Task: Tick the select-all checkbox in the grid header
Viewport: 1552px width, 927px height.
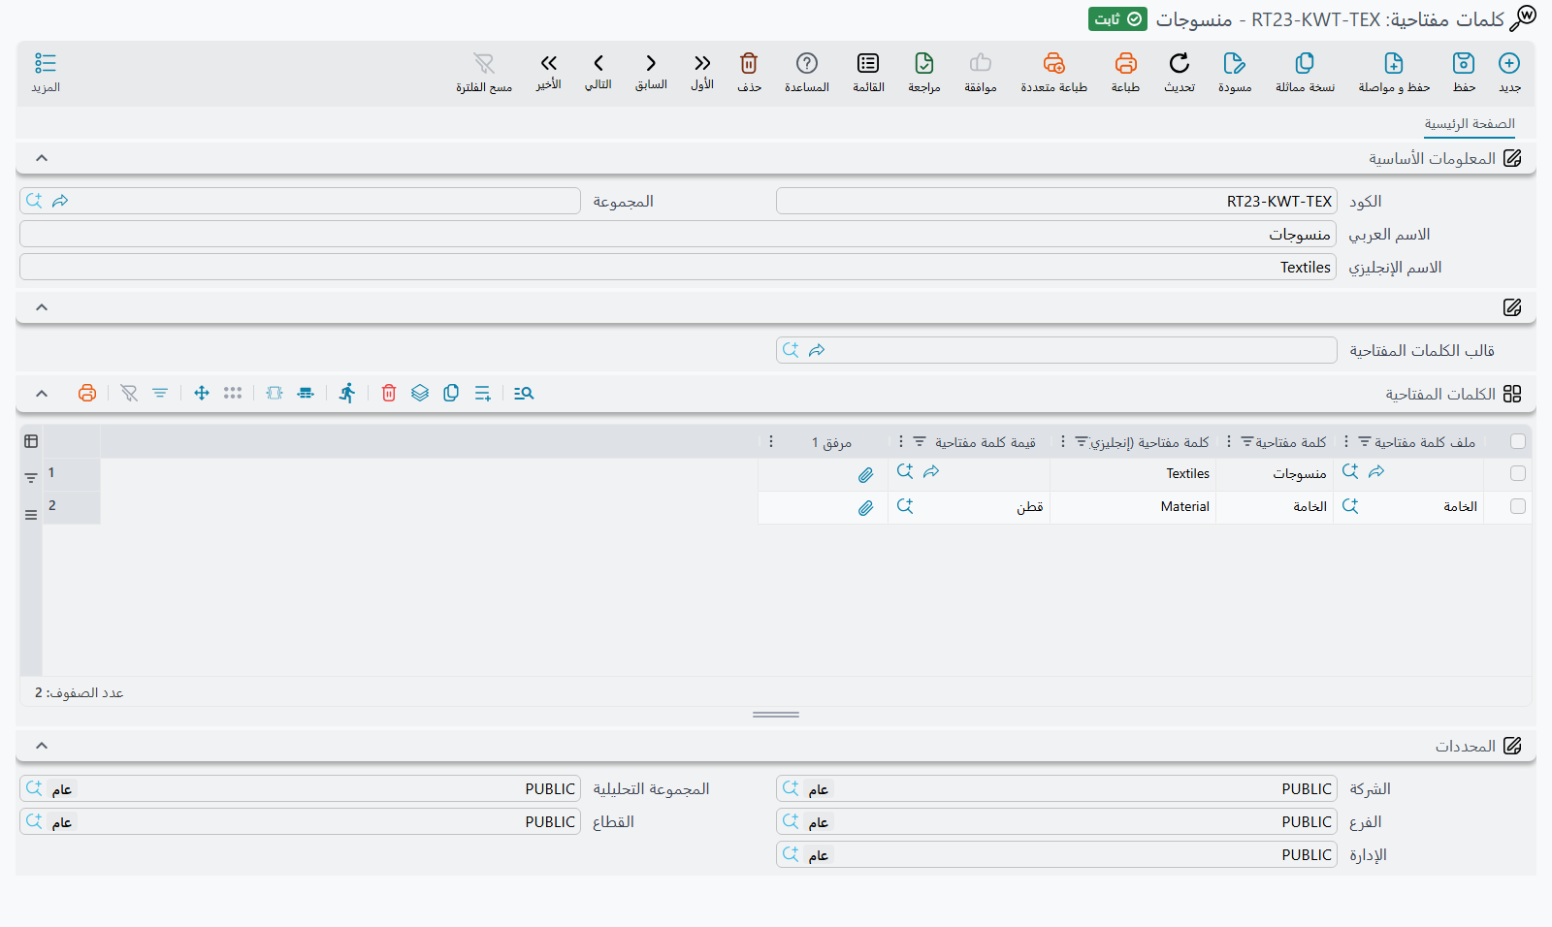Action: click(1518, 442)
